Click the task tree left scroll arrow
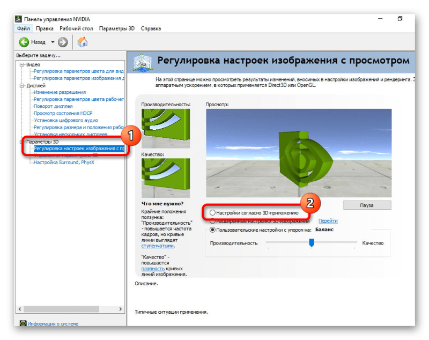Viewport: 429px width, 340px height. pyautogui.click(x=20, y=309)
